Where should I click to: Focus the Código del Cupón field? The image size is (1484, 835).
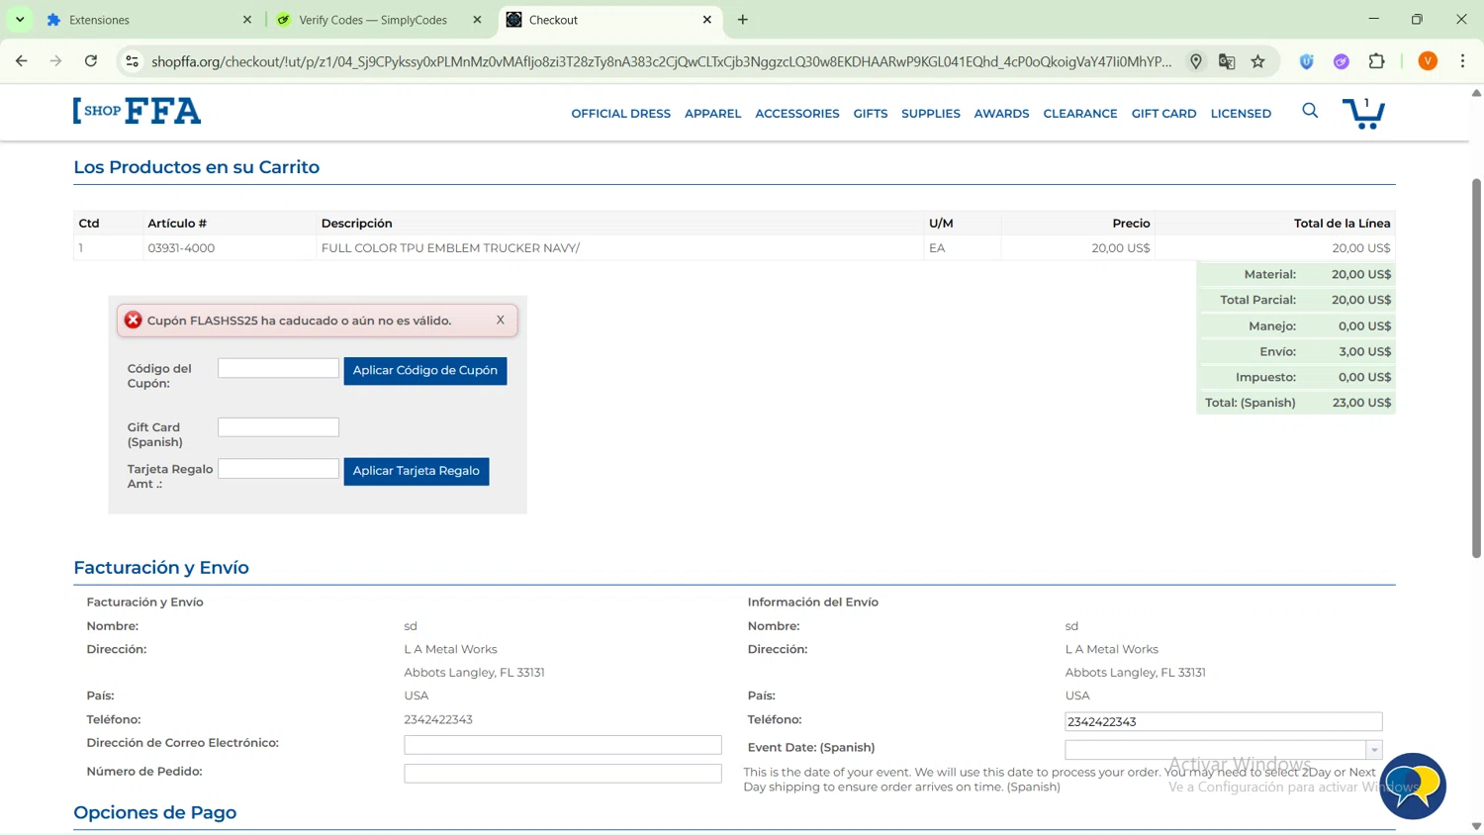[x=278, y=368]
